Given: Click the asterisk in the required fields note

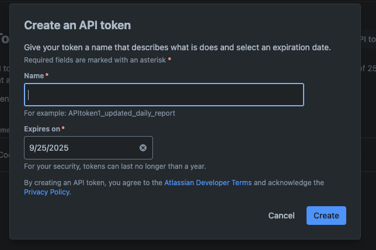Looking at the screenshot, I should point(169,60).
